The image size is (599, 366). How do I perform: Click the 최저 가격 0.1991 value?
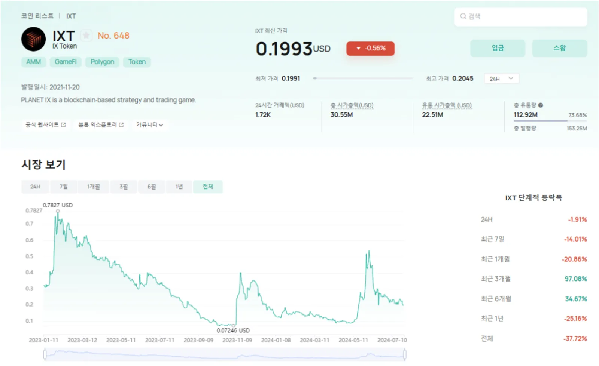[x=291, y=79]
